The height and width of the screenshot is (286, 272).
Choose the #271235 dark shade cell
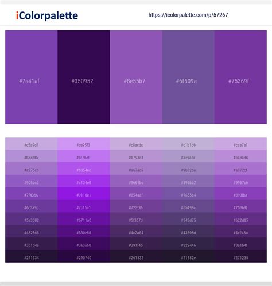point(240,256)
